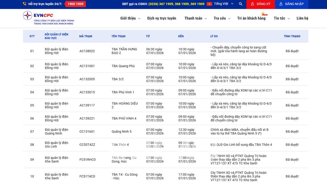Click the Vietnamese flag icon
327x183 pixels.
209,4
